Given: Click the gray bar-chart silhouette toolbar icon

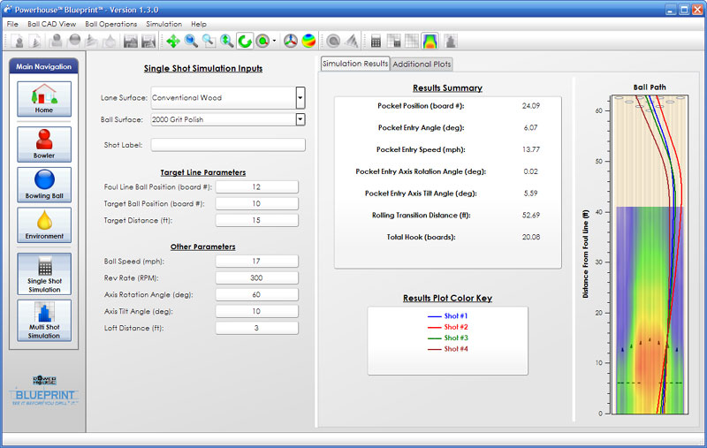Looking at the screenshot, I should pos(451,42).
